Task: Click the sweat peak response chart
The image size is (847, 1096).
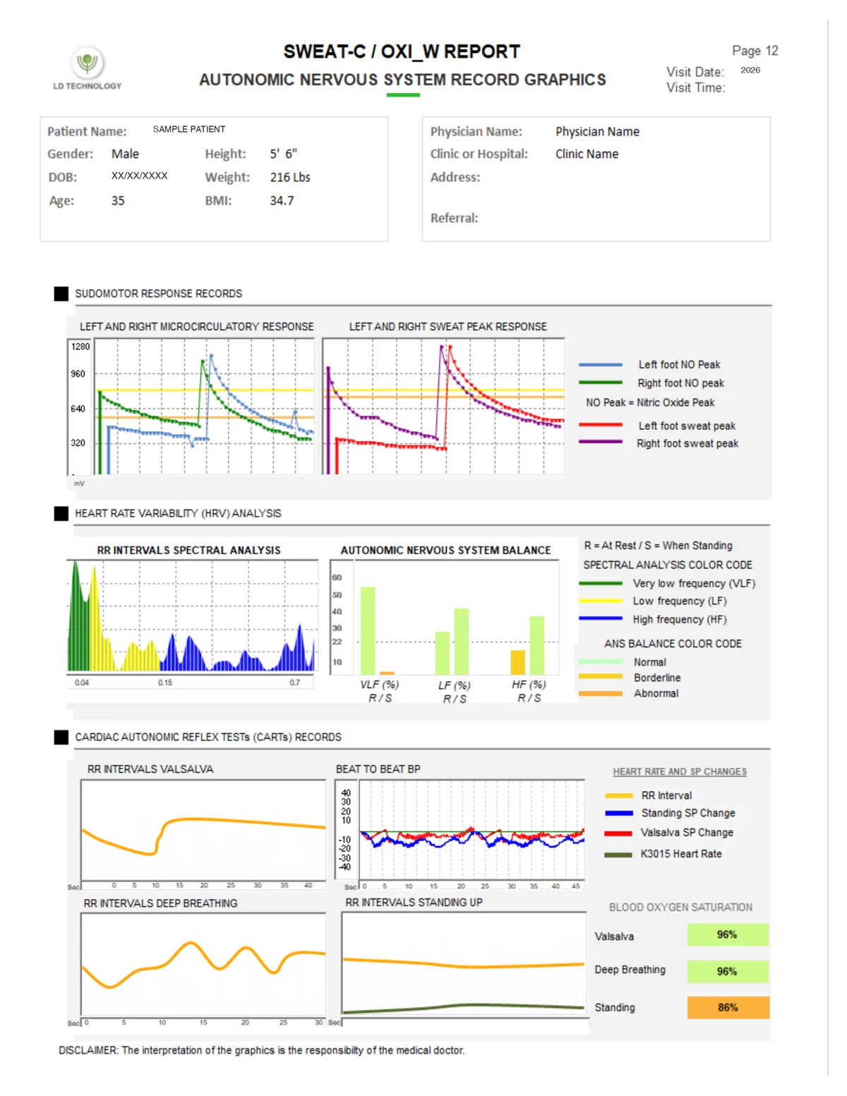Action: coord(443,407)
